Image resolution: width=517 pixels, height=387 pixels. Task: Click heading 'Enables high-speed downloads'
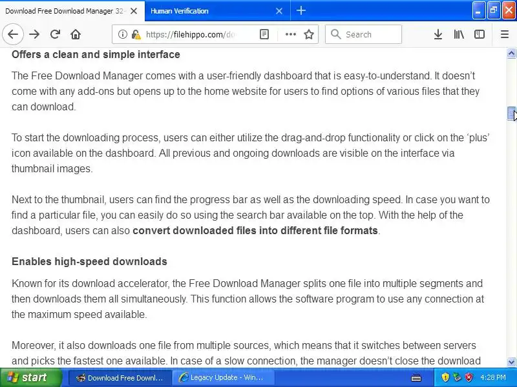click(x=89, y=261)
